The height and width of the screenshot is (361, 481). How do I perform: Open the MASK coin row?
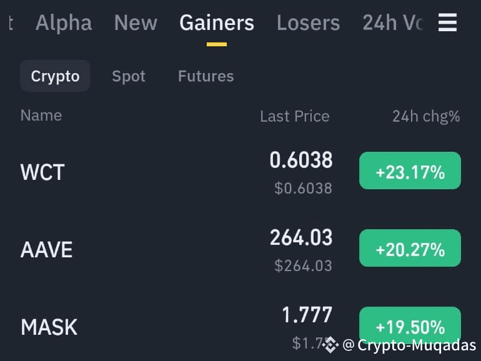tap(241, 327)
